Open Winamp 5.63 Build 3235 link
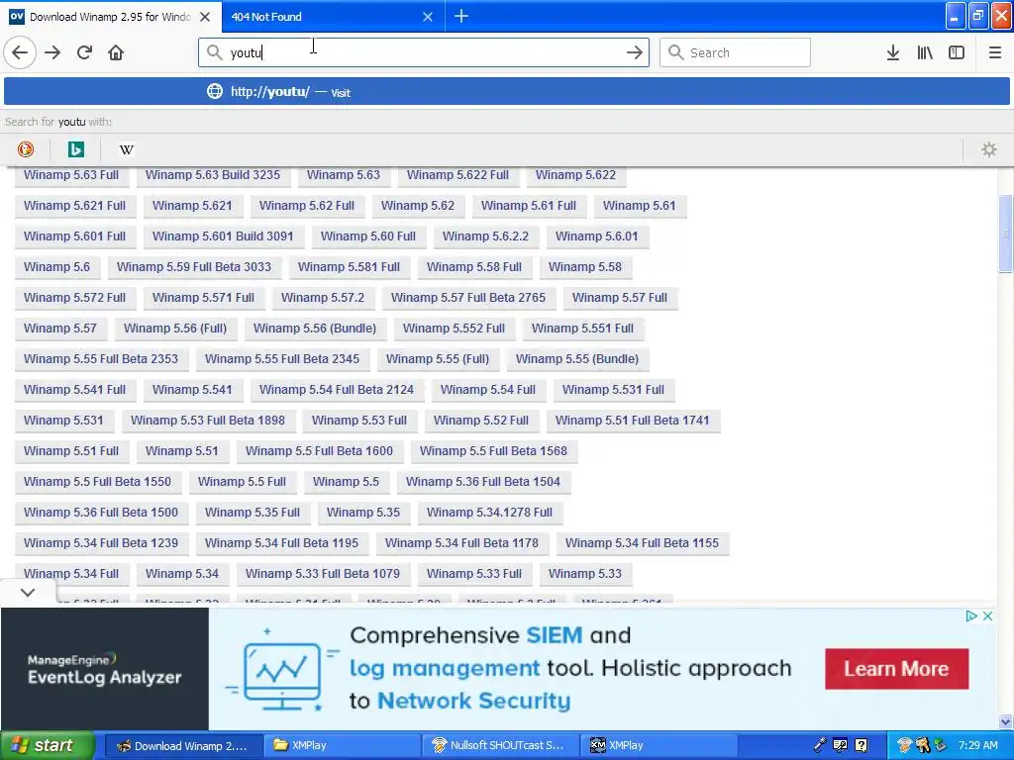This screenshot has width=1014, height=760. pyautogui.click(x=213, y=175)
